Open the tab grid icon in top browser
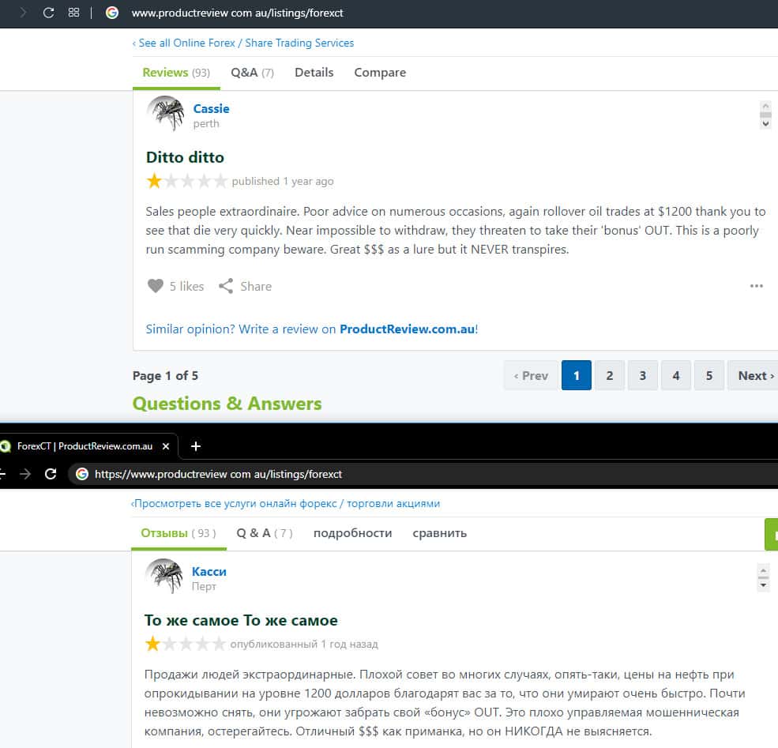 click(74, 13)
